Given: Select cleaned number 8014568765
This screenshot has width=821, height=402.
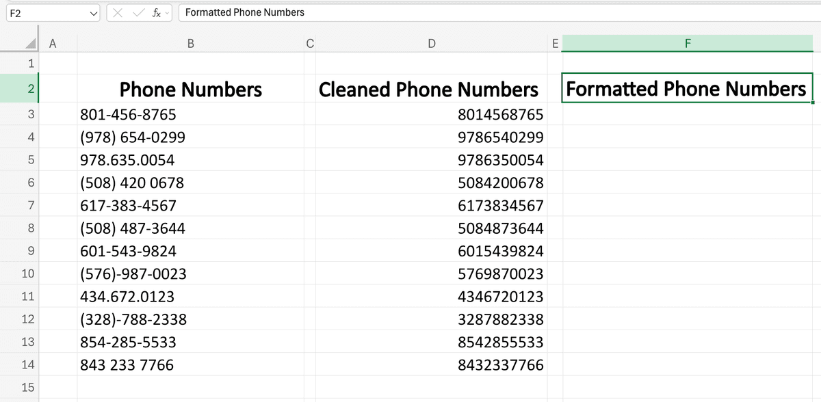Looking at the screenshot, I should coord(432,114).
